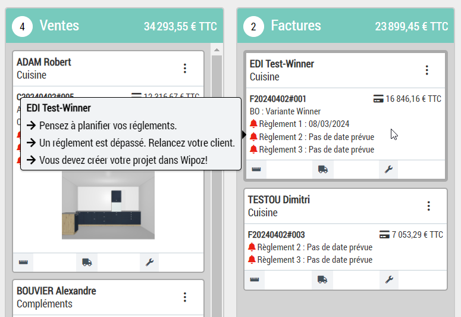Click ruler icon on EDI Test-Winner card
The width and height of the screenshot is (461, 317).
(256, 169)
